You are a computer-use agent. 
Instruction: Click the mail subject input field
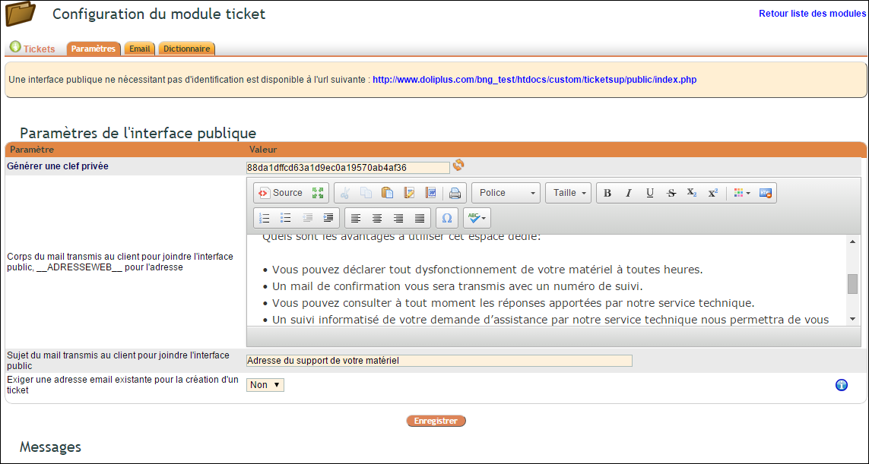tap(439, 361)
